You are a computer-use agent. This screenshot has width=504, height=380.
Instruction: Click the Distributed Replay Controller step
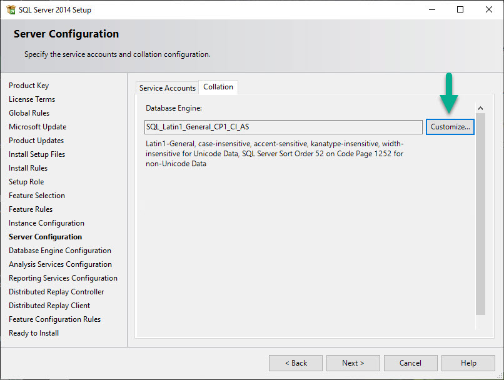tap(56, 292)
